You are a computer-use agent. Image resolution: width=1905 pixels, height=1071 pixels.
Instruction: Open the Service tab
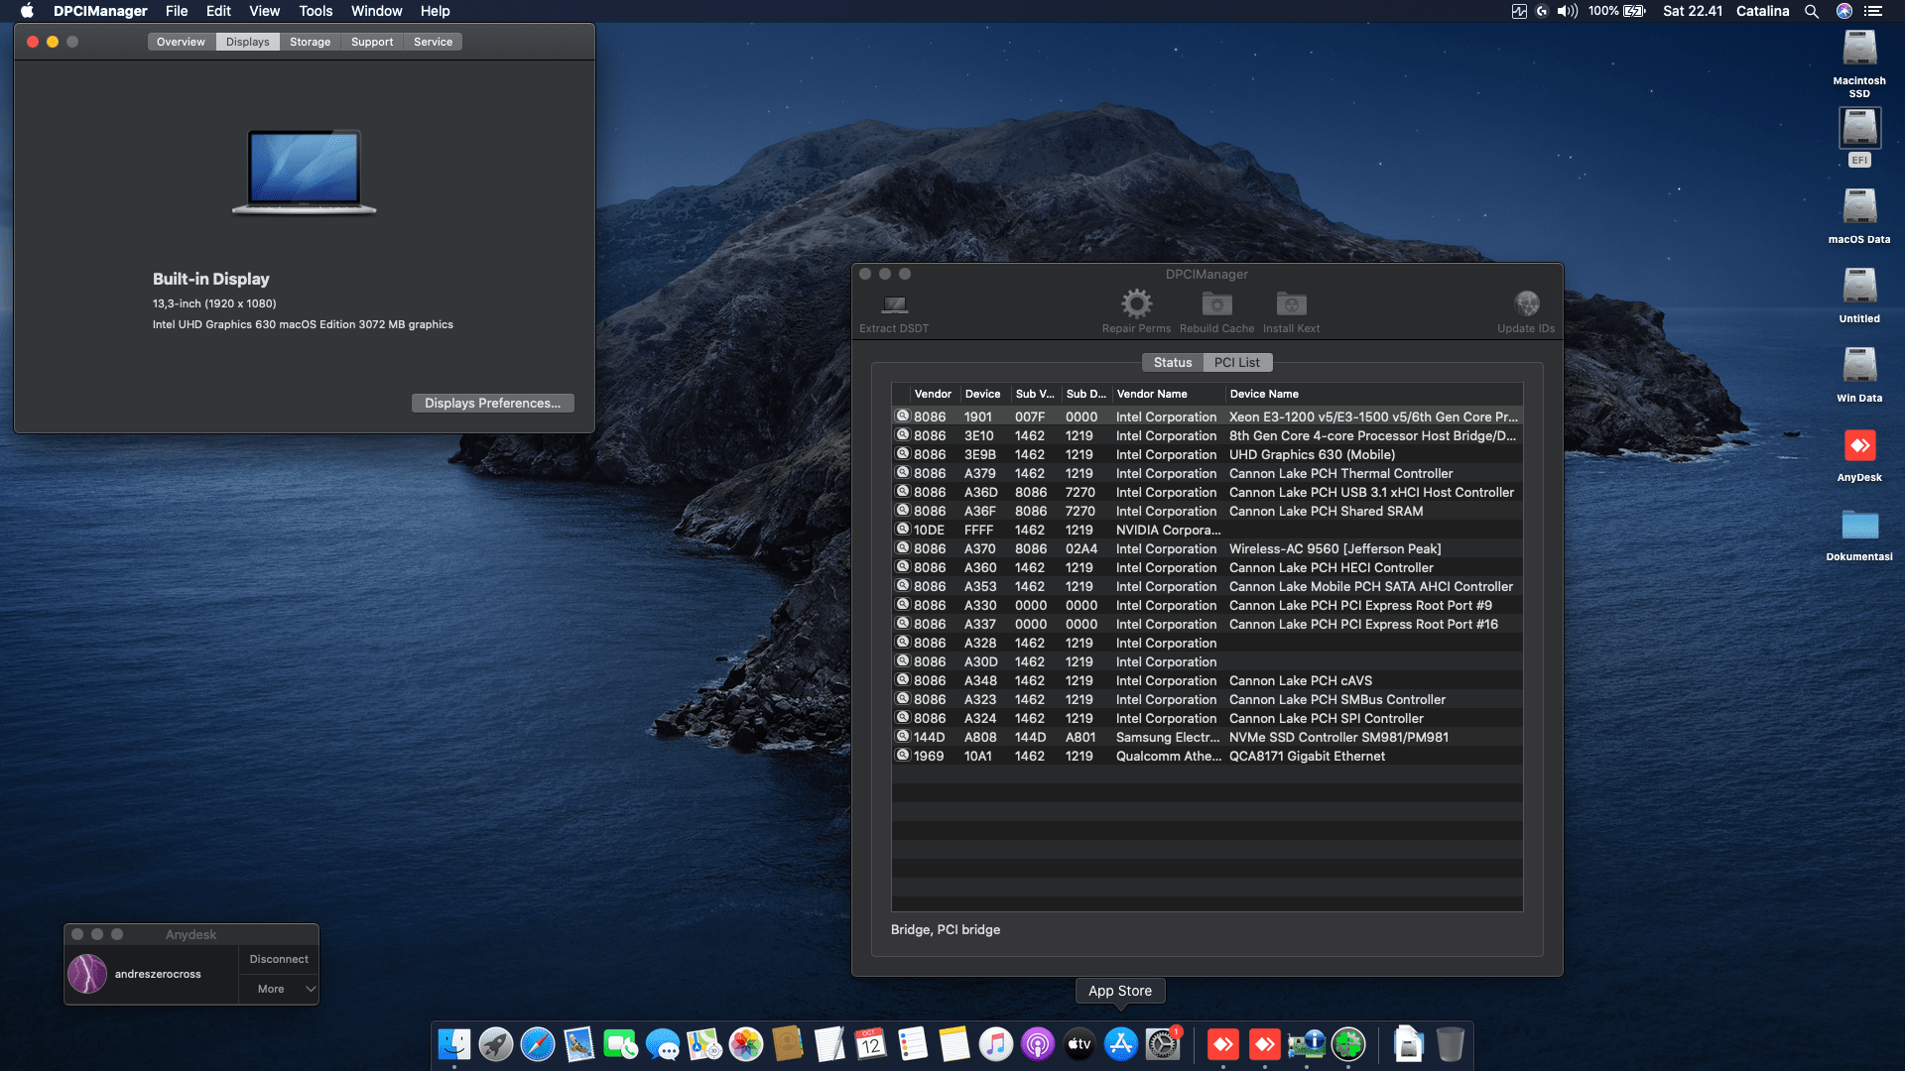pos(433,42)
